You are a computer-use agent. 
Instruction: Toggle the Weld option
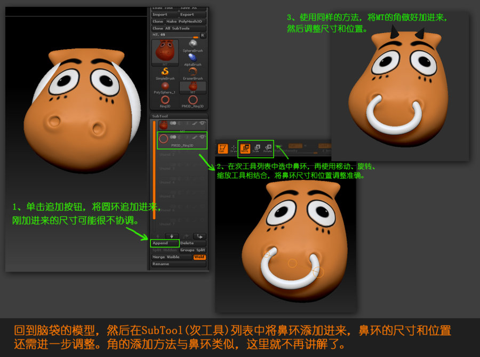click(199, 257)
